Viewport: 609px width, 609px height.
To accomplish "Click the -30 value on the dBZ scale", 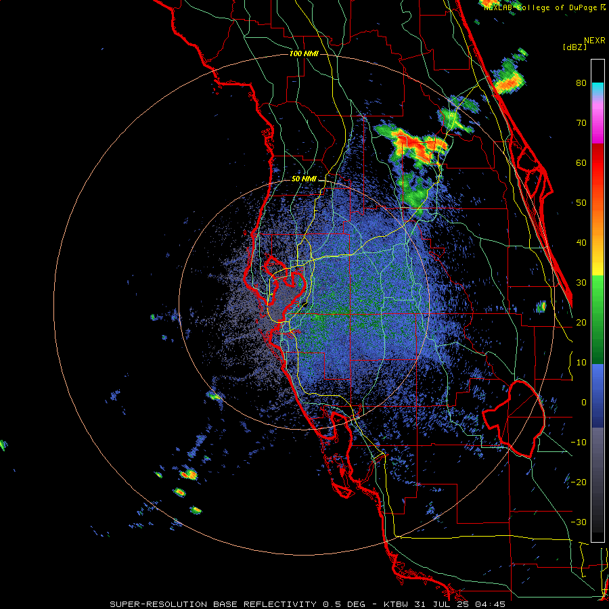I will click(x=579, y=522).
